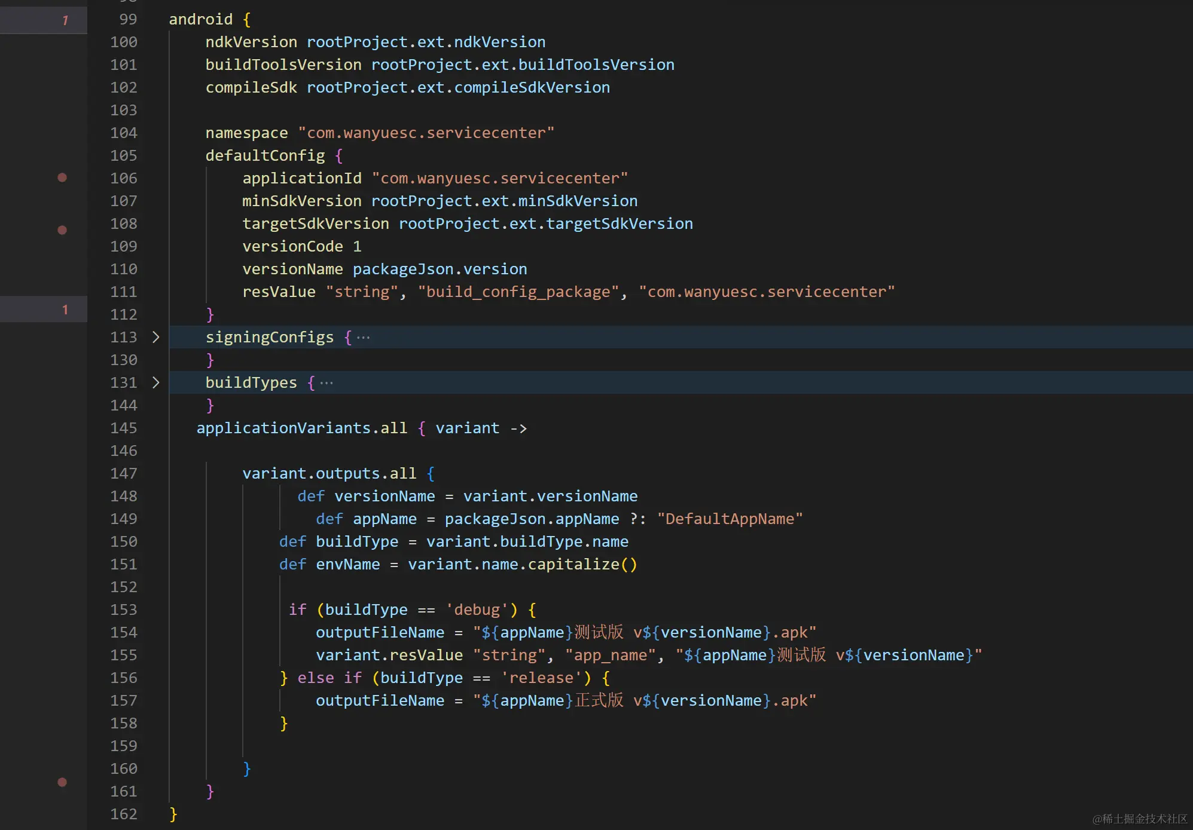Expand the folded signingConfigs block chevron
The height and width of the screenshot is (830, 1193).
[x=155, y=337]
